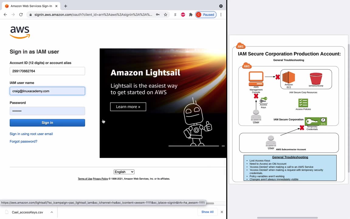This screenshot has width=350, height=219.
Task: Close the downloads bar
Action: [x=222, y=212]
